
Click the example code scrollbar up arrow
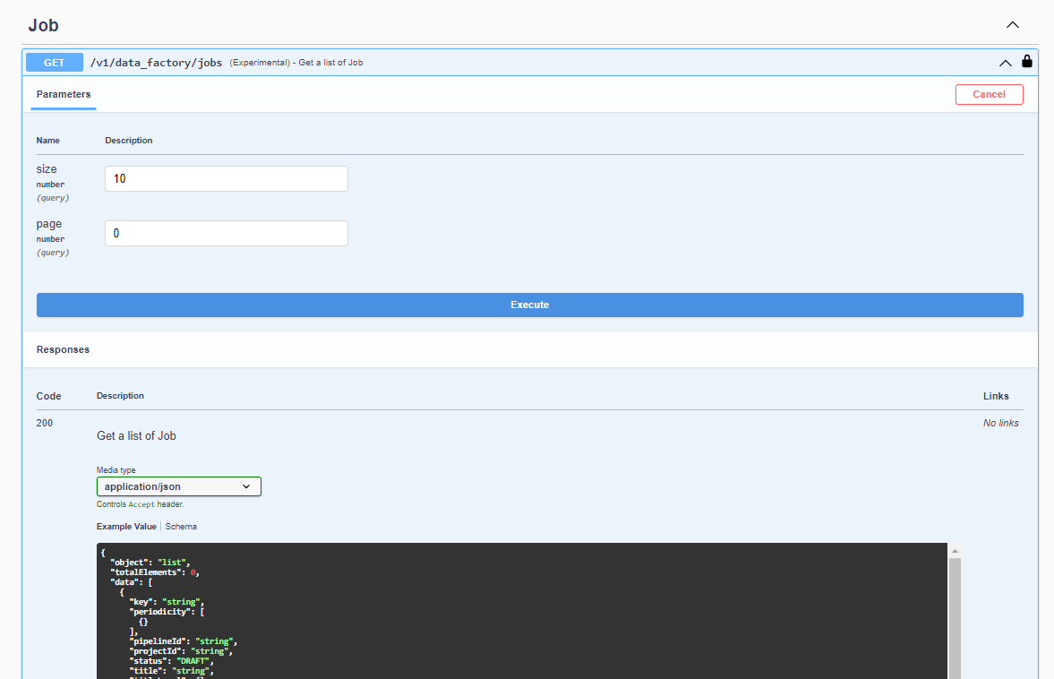coord(955,551)
